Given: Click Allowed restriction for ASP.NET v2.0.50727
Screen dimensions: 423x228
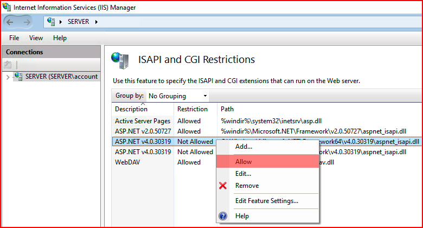Looking at the screenshot, I should tap(189, 131).
